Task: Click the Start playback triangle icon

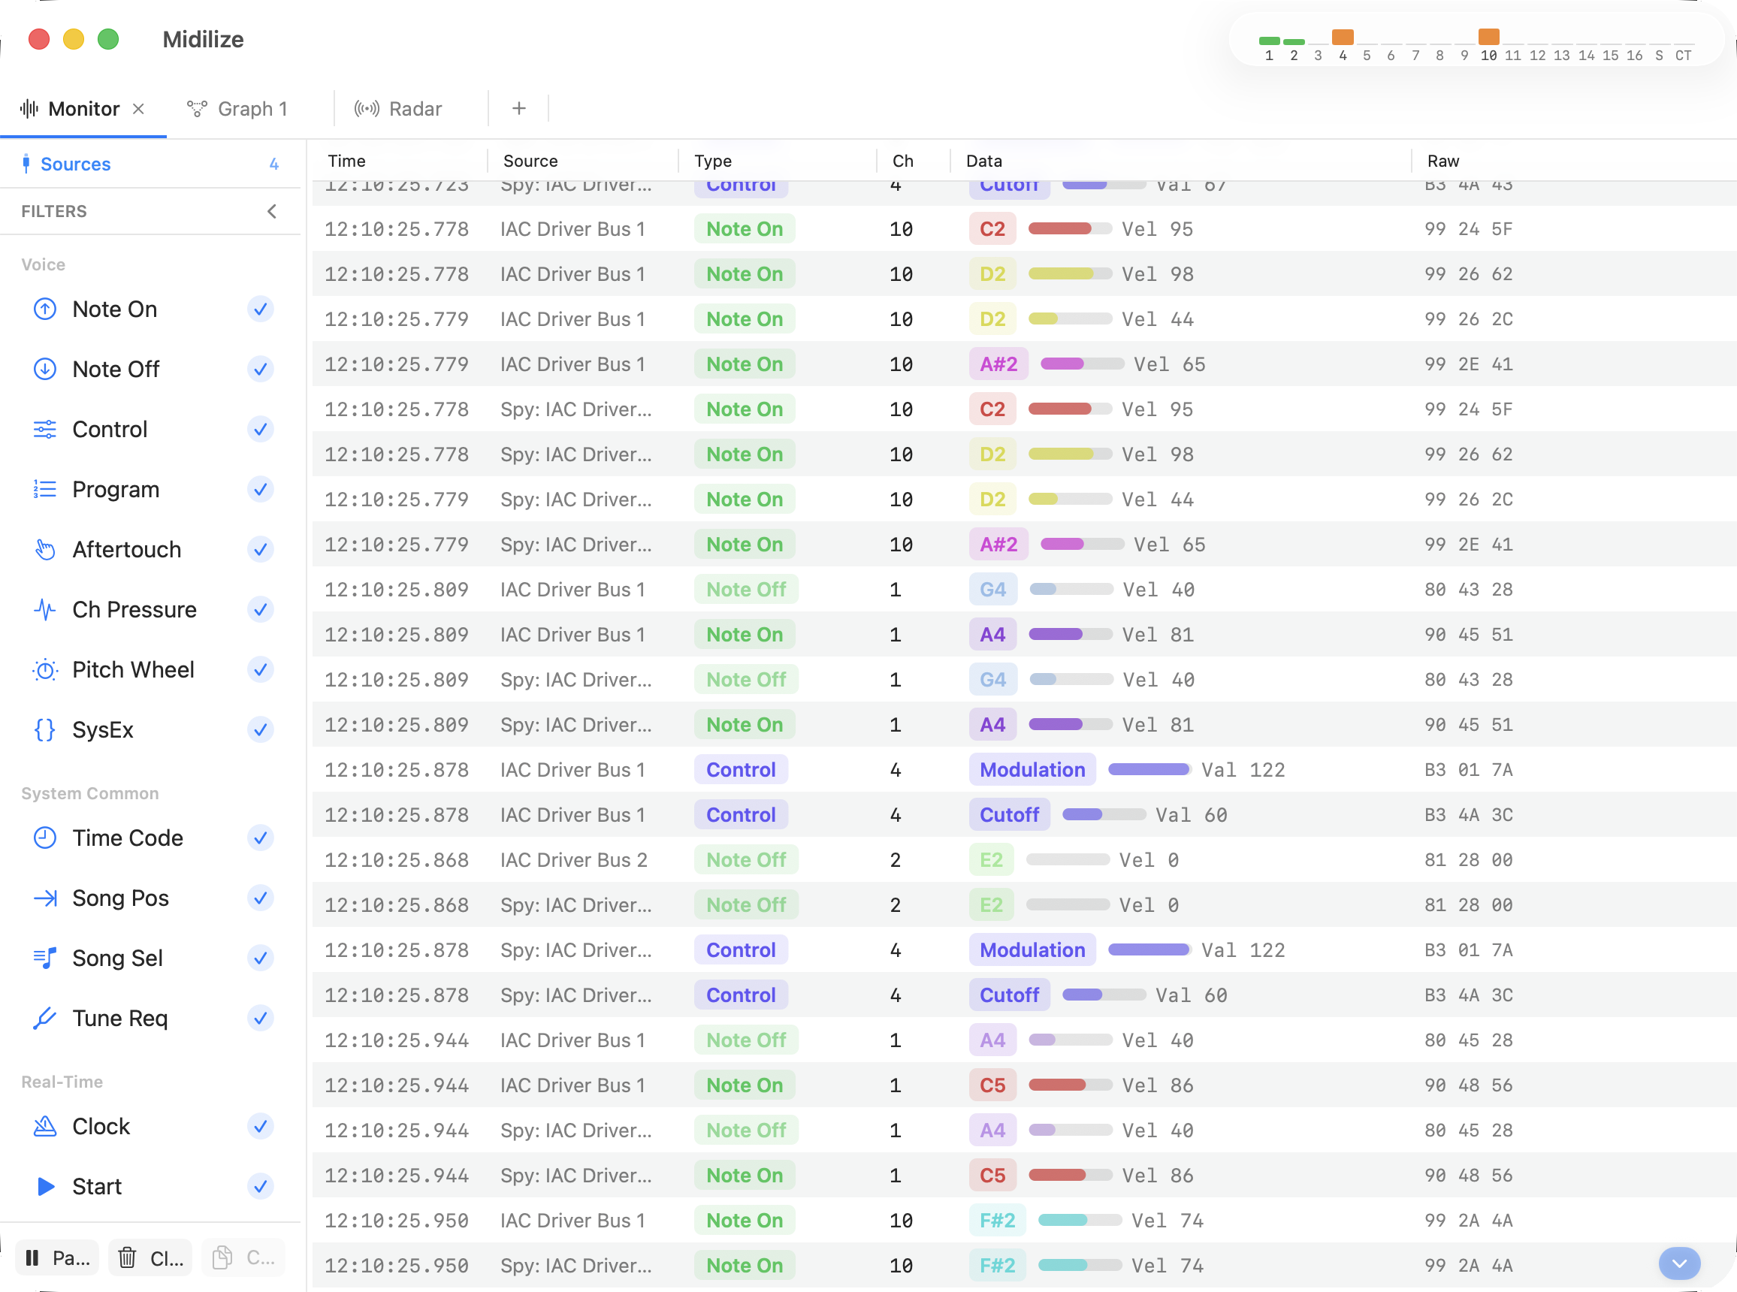Action: coord(44,1186)
